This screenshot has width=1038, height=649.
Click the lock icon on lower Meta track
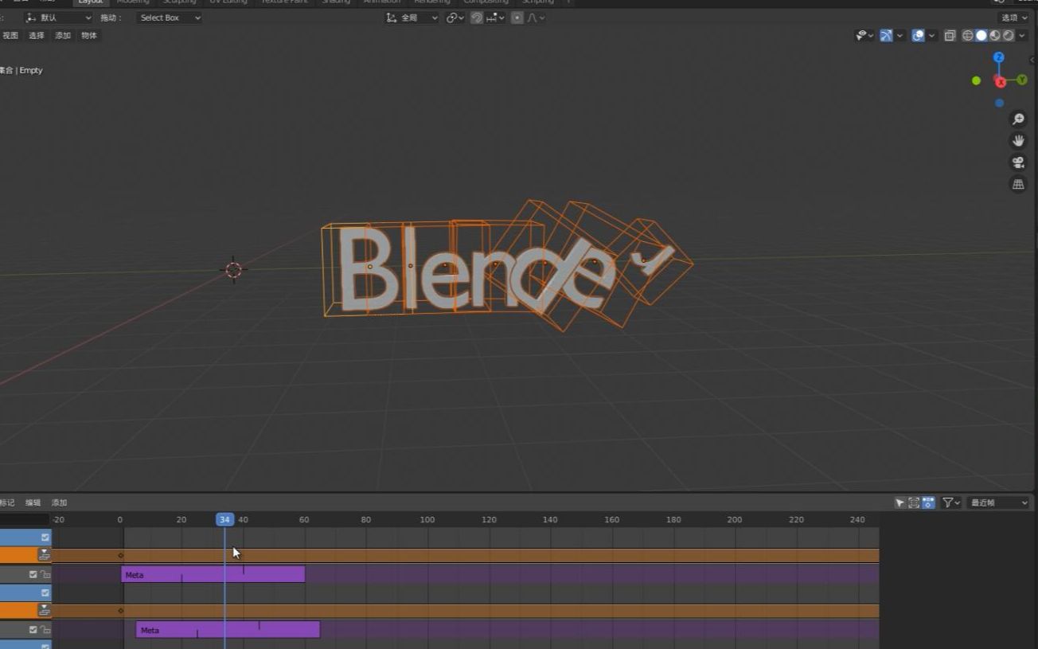45,630
